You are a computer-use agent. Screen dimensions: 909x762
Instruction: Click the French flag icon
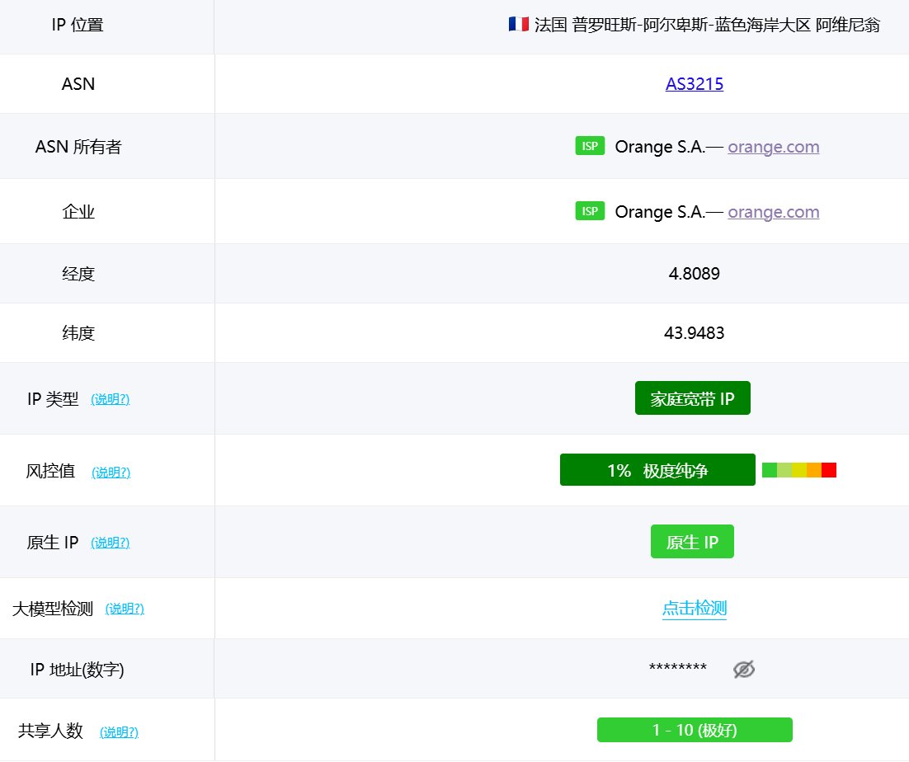[x=518, y=25]
